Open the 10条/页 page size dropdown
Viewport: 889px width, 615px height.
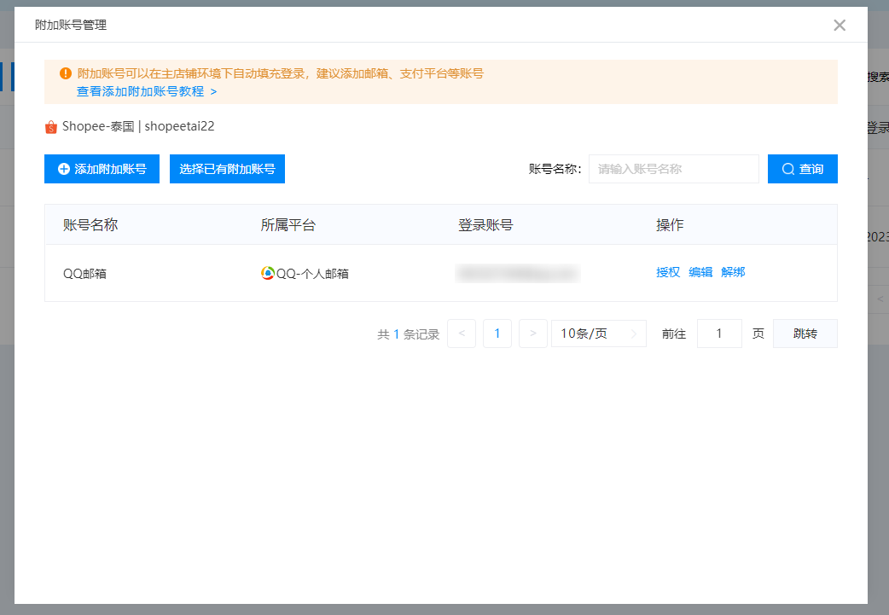[598, 334]
